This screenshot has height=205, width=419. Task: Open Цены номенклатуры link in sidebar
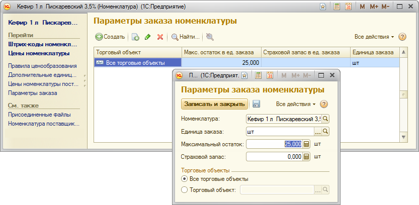[x=39, y=53]
